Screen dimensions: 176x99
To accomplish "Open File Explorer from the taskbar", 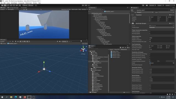I will pos(11,97).
